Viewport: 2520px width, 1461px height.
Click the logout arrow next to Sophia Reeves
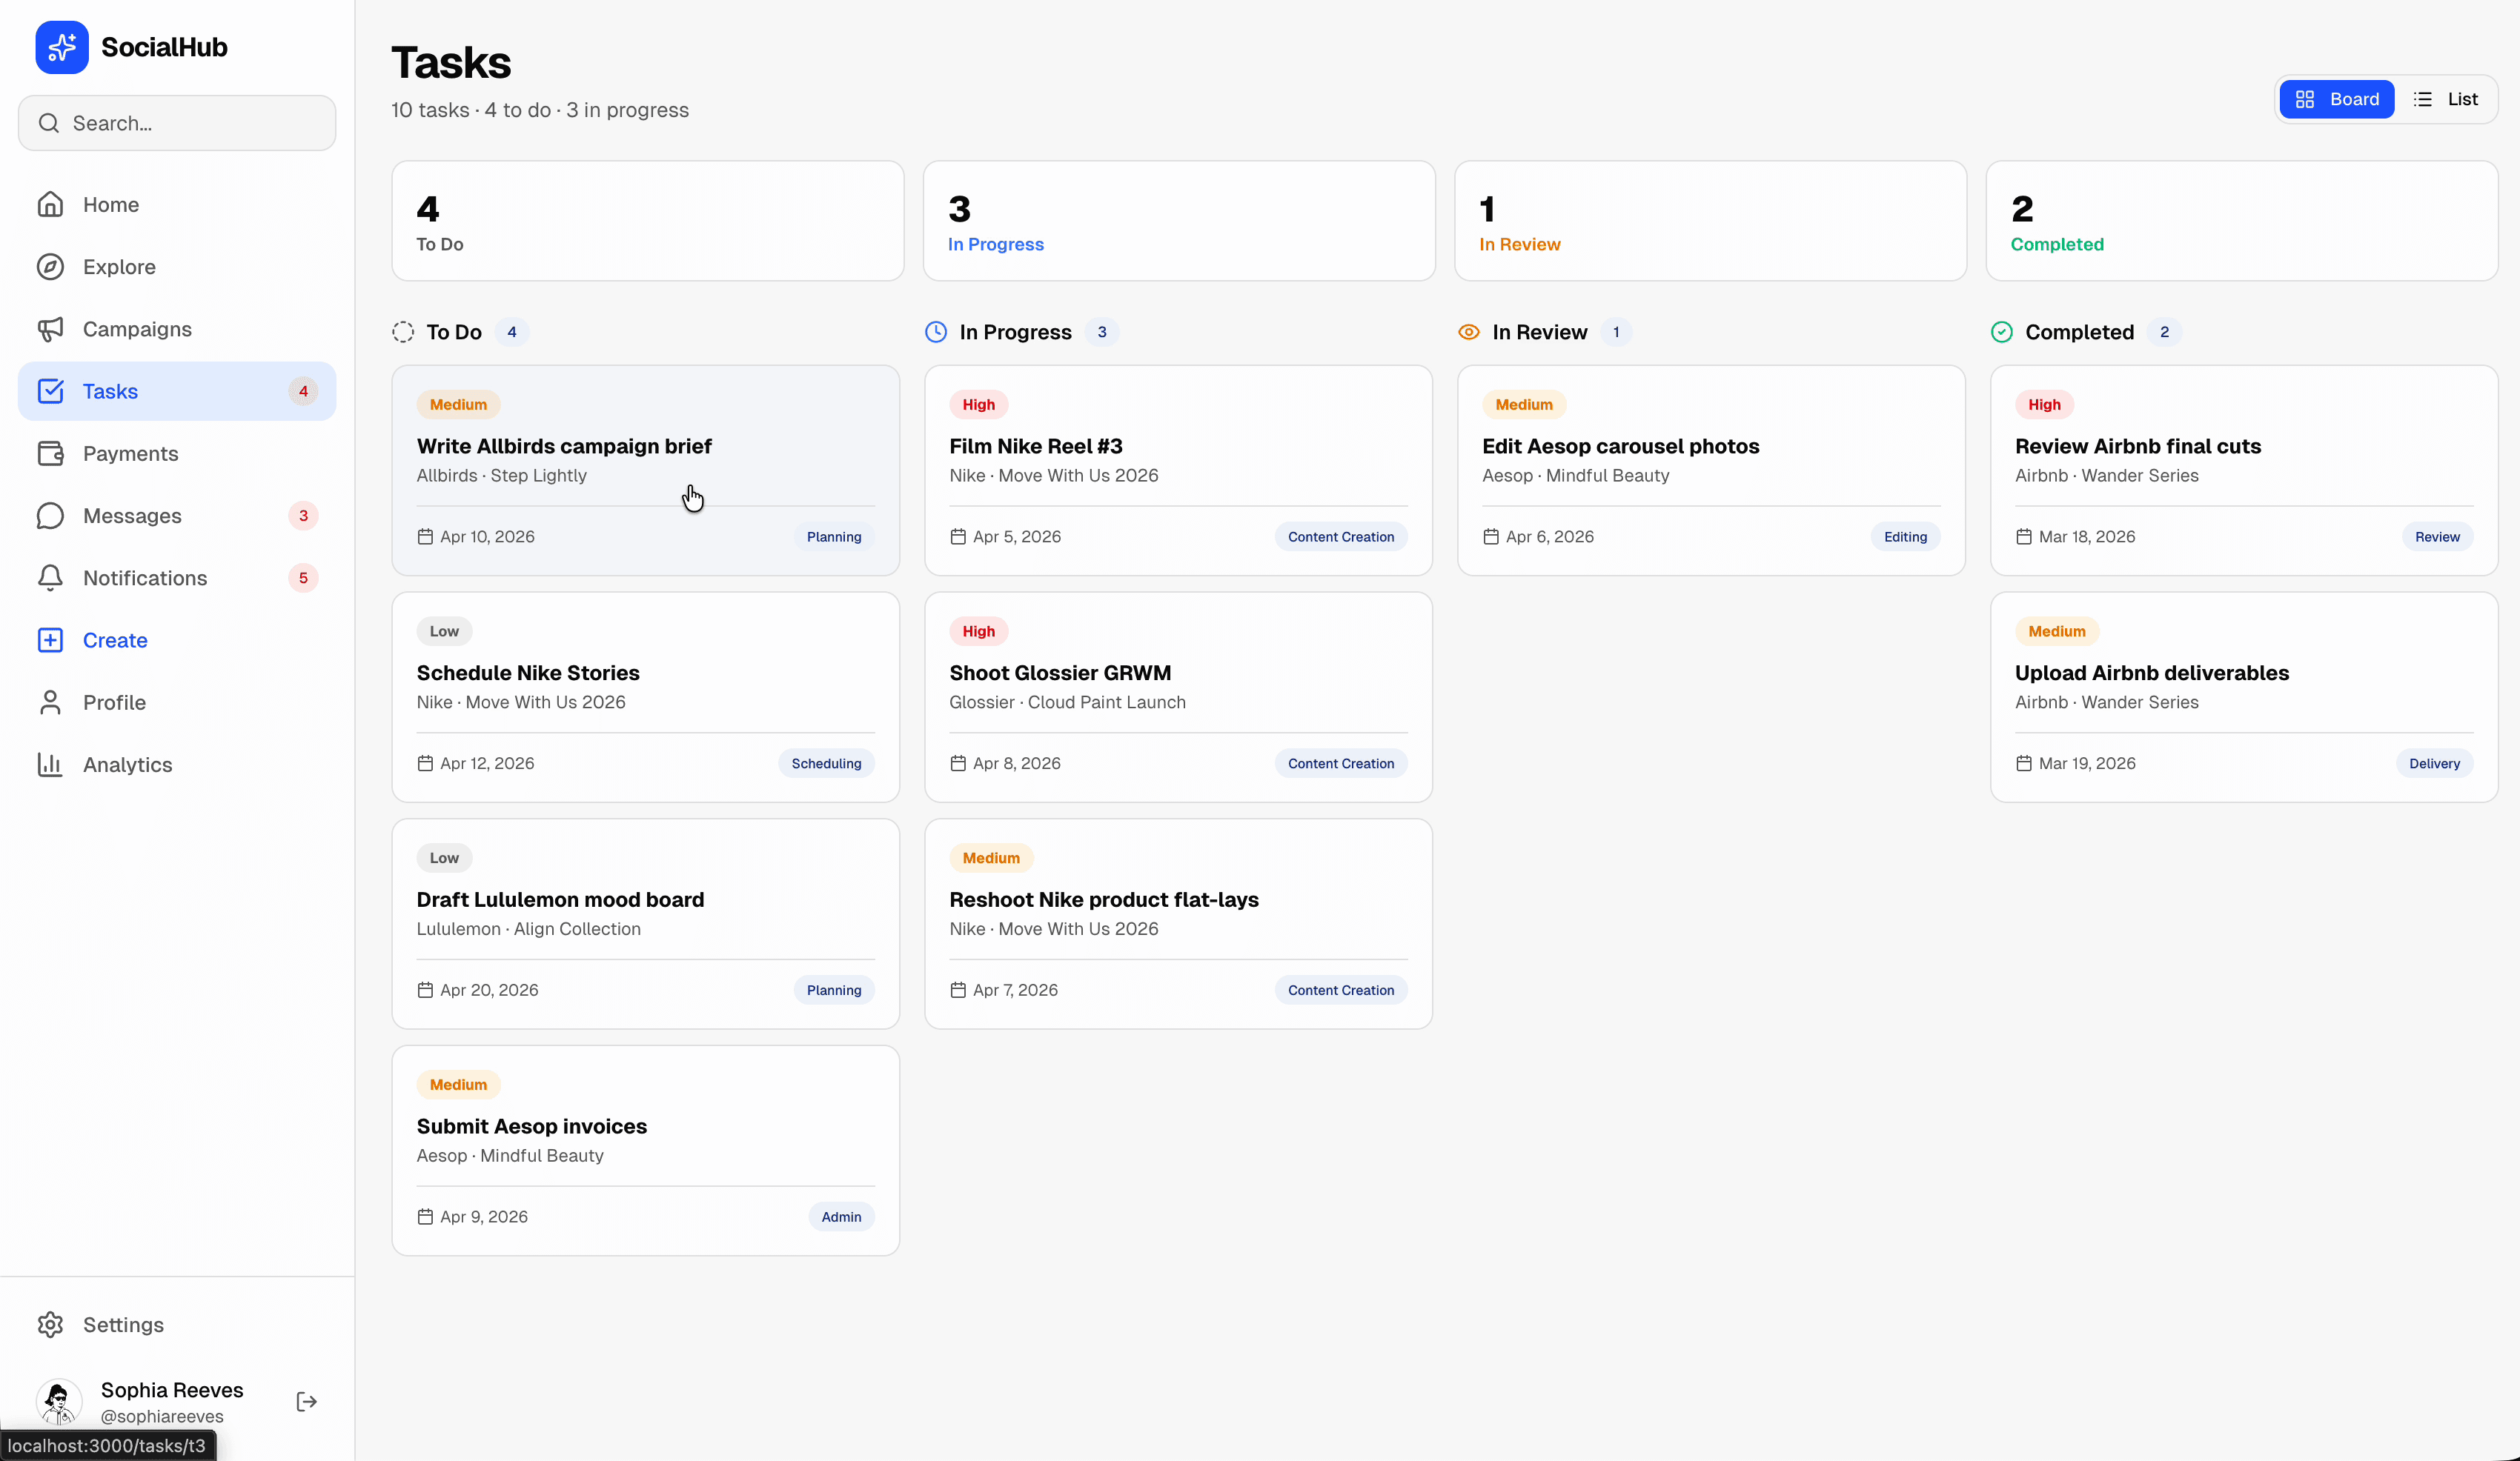pos(306,1401)
